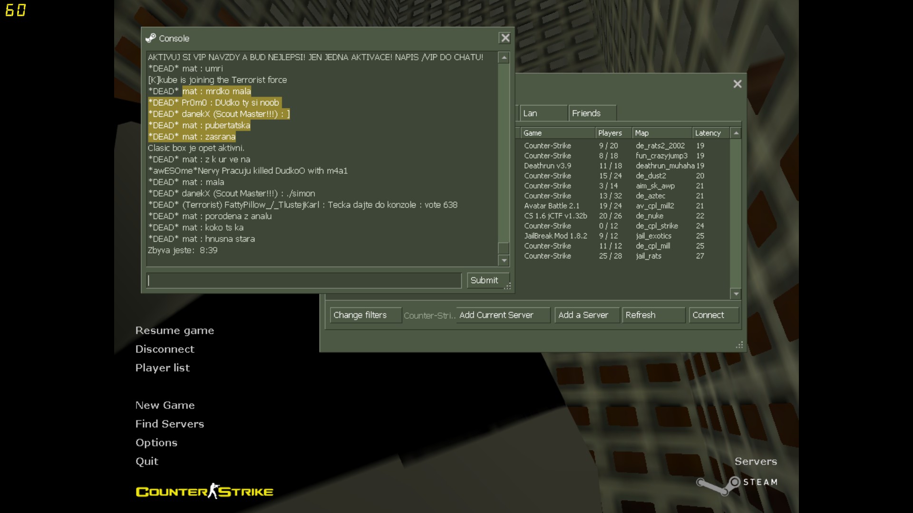
Task: Click the console scrollbar thumb
Action: 504,248
